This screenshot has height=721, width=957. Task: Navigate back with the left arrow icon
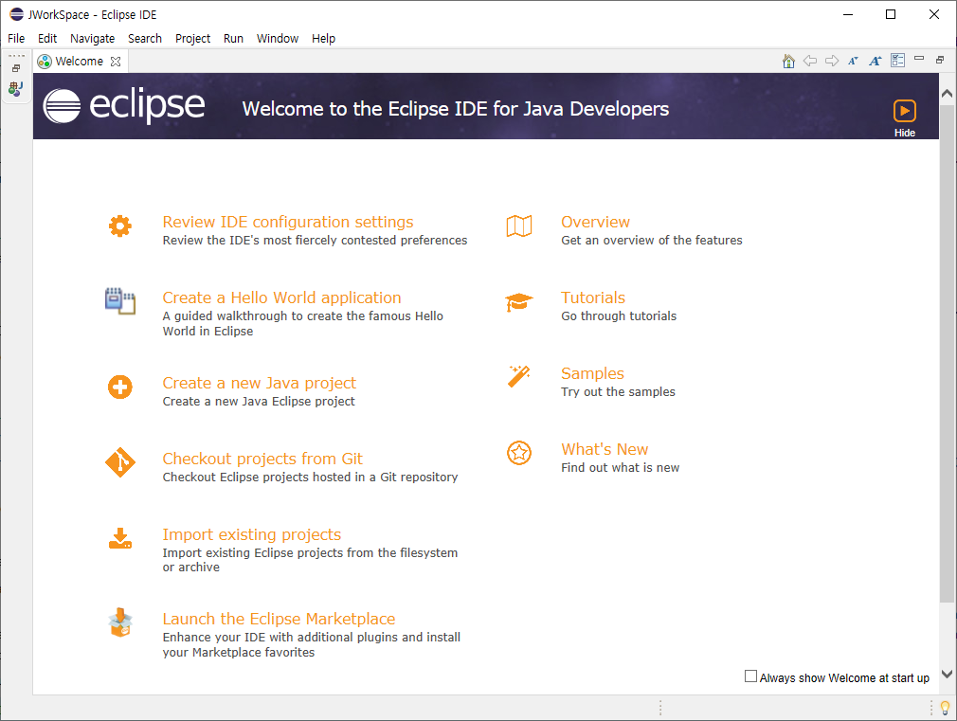[x=810, y=61]
